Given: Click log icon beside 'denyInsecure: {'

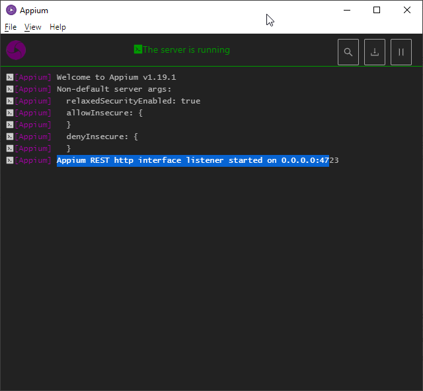Looking at the screenshot, I should point(10,136).
